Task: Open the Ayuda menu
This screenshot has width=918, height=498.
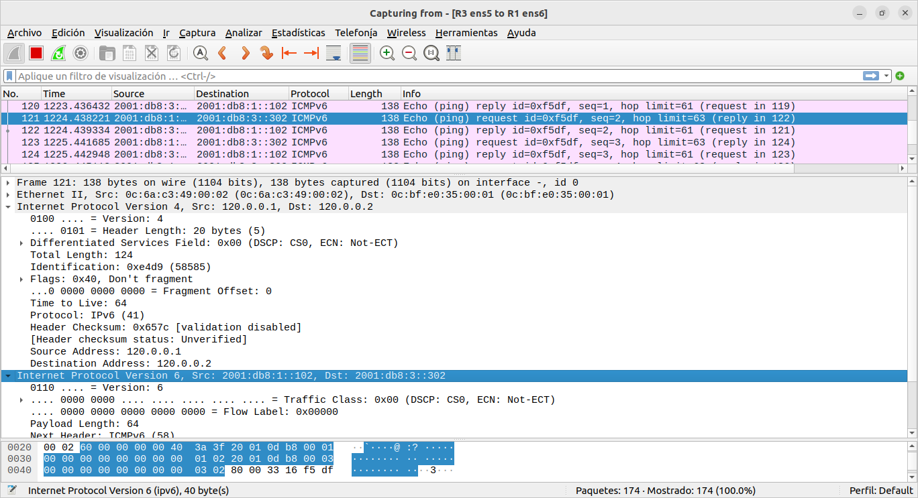Action: tap(521, 33)
